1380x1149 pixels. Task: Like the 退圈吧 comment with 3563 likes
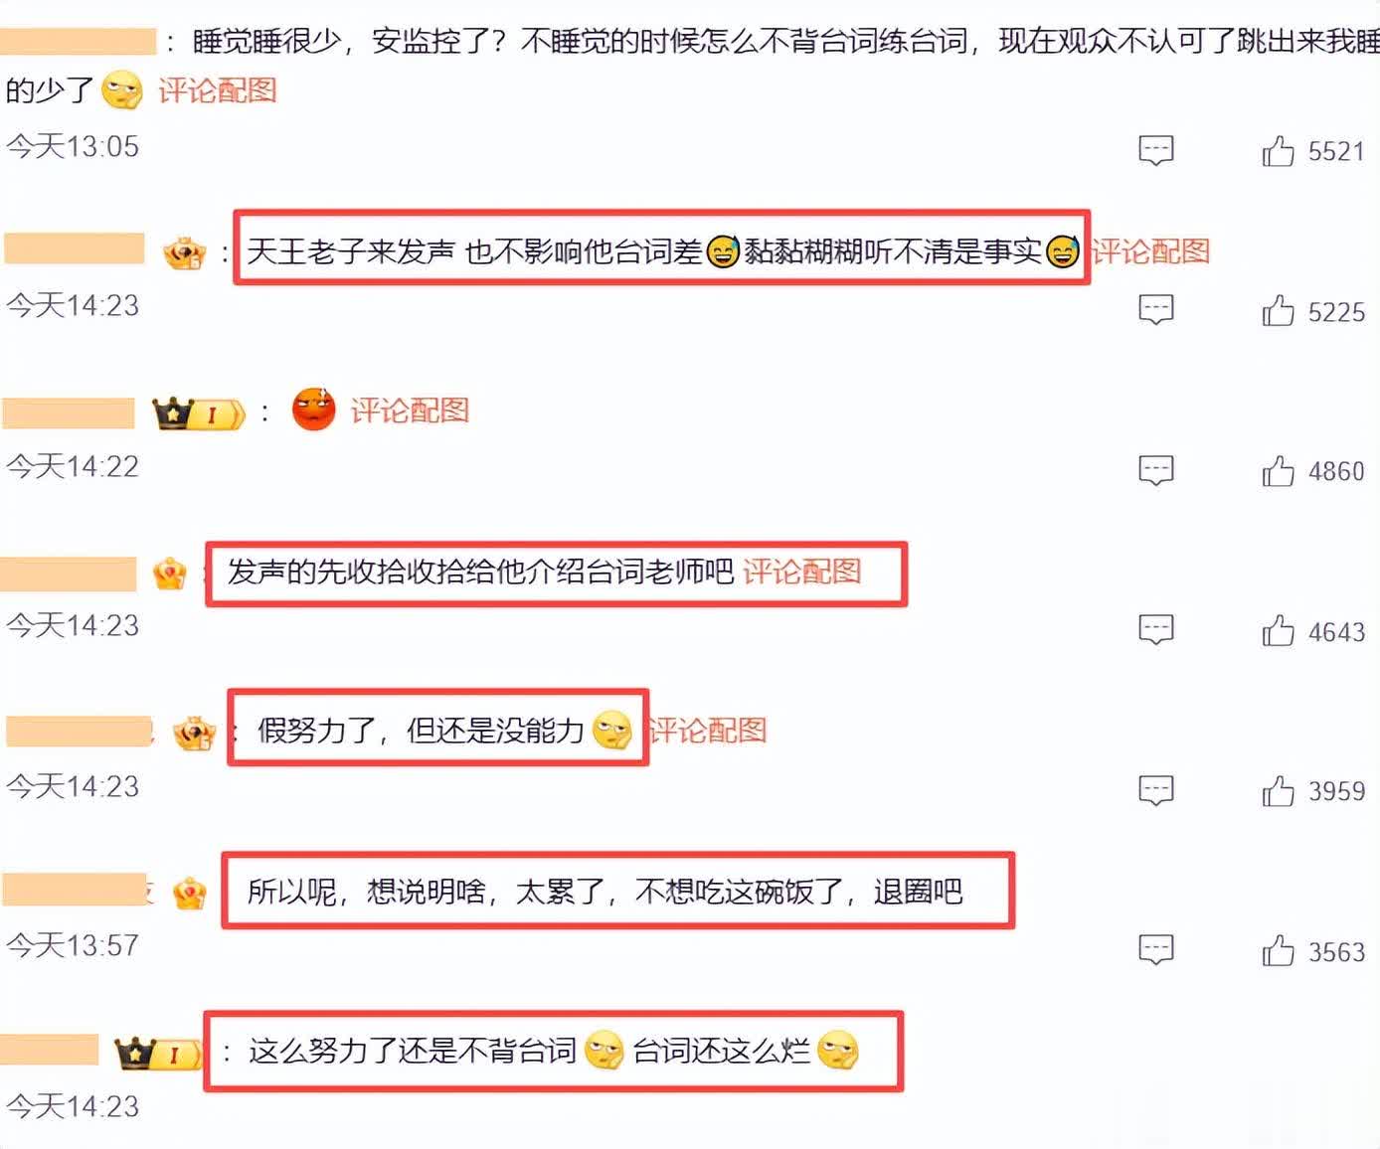[x=1278, y=951]
